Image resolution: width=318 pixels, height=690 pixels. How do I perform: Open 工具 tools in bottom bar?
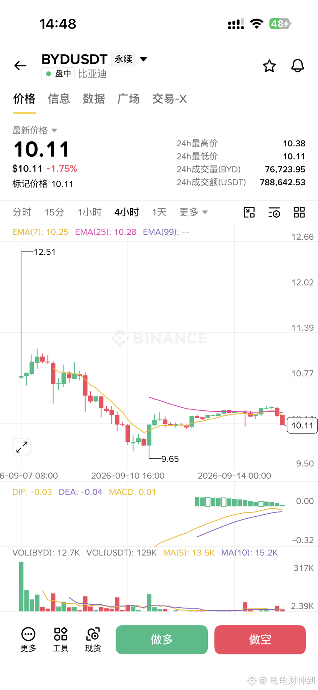pyautogui.click(x=61, y=640)
